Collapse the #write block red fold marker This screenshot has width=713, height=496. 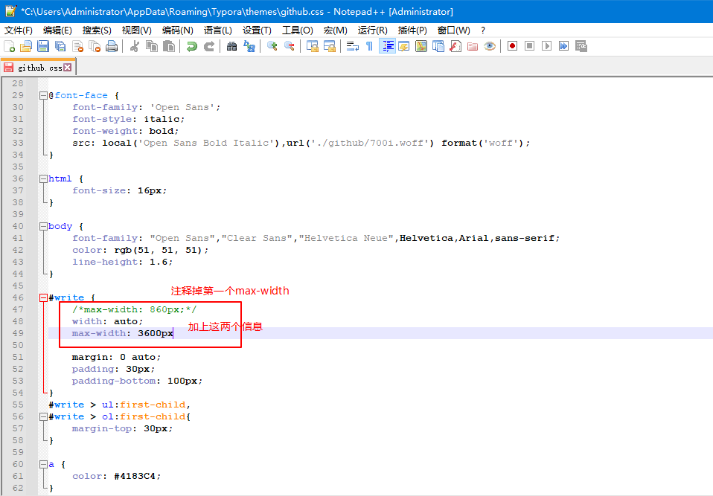click(43, 297)
